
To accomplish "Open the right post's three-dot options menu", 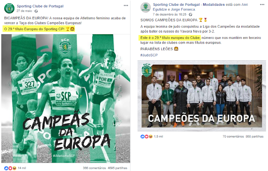I will 262,5.
